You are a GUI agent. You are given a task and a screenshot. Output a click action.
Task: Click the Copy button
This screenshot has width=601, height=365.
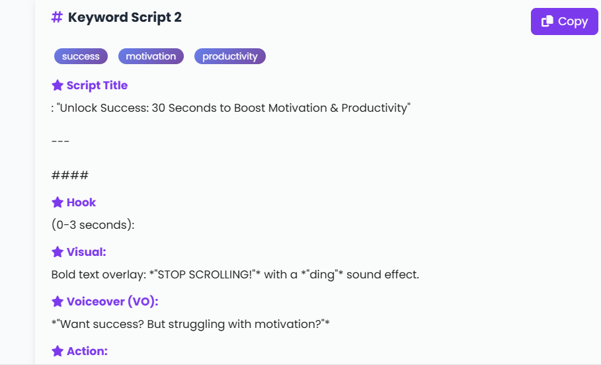(564, 21)
